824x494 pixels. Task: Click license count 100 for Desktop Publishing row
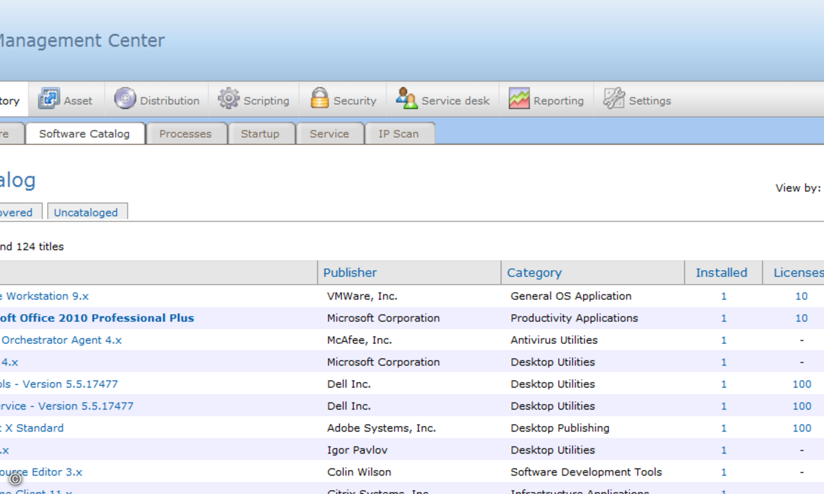[802, 428]
